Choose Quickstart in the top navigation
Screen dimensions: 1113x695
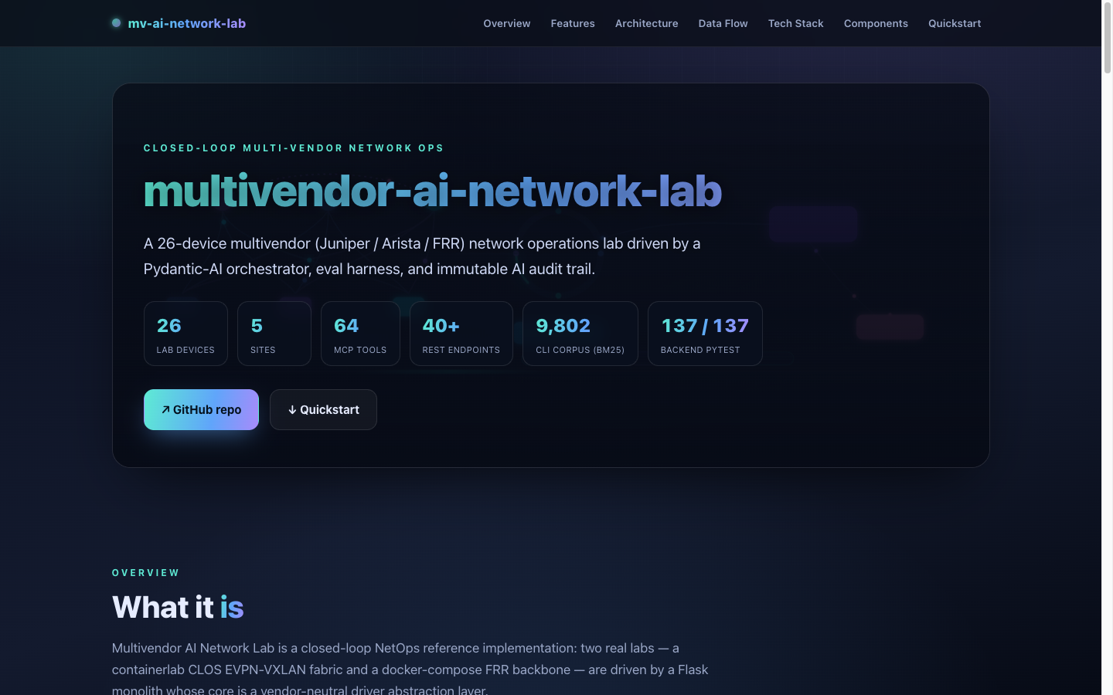955,23
